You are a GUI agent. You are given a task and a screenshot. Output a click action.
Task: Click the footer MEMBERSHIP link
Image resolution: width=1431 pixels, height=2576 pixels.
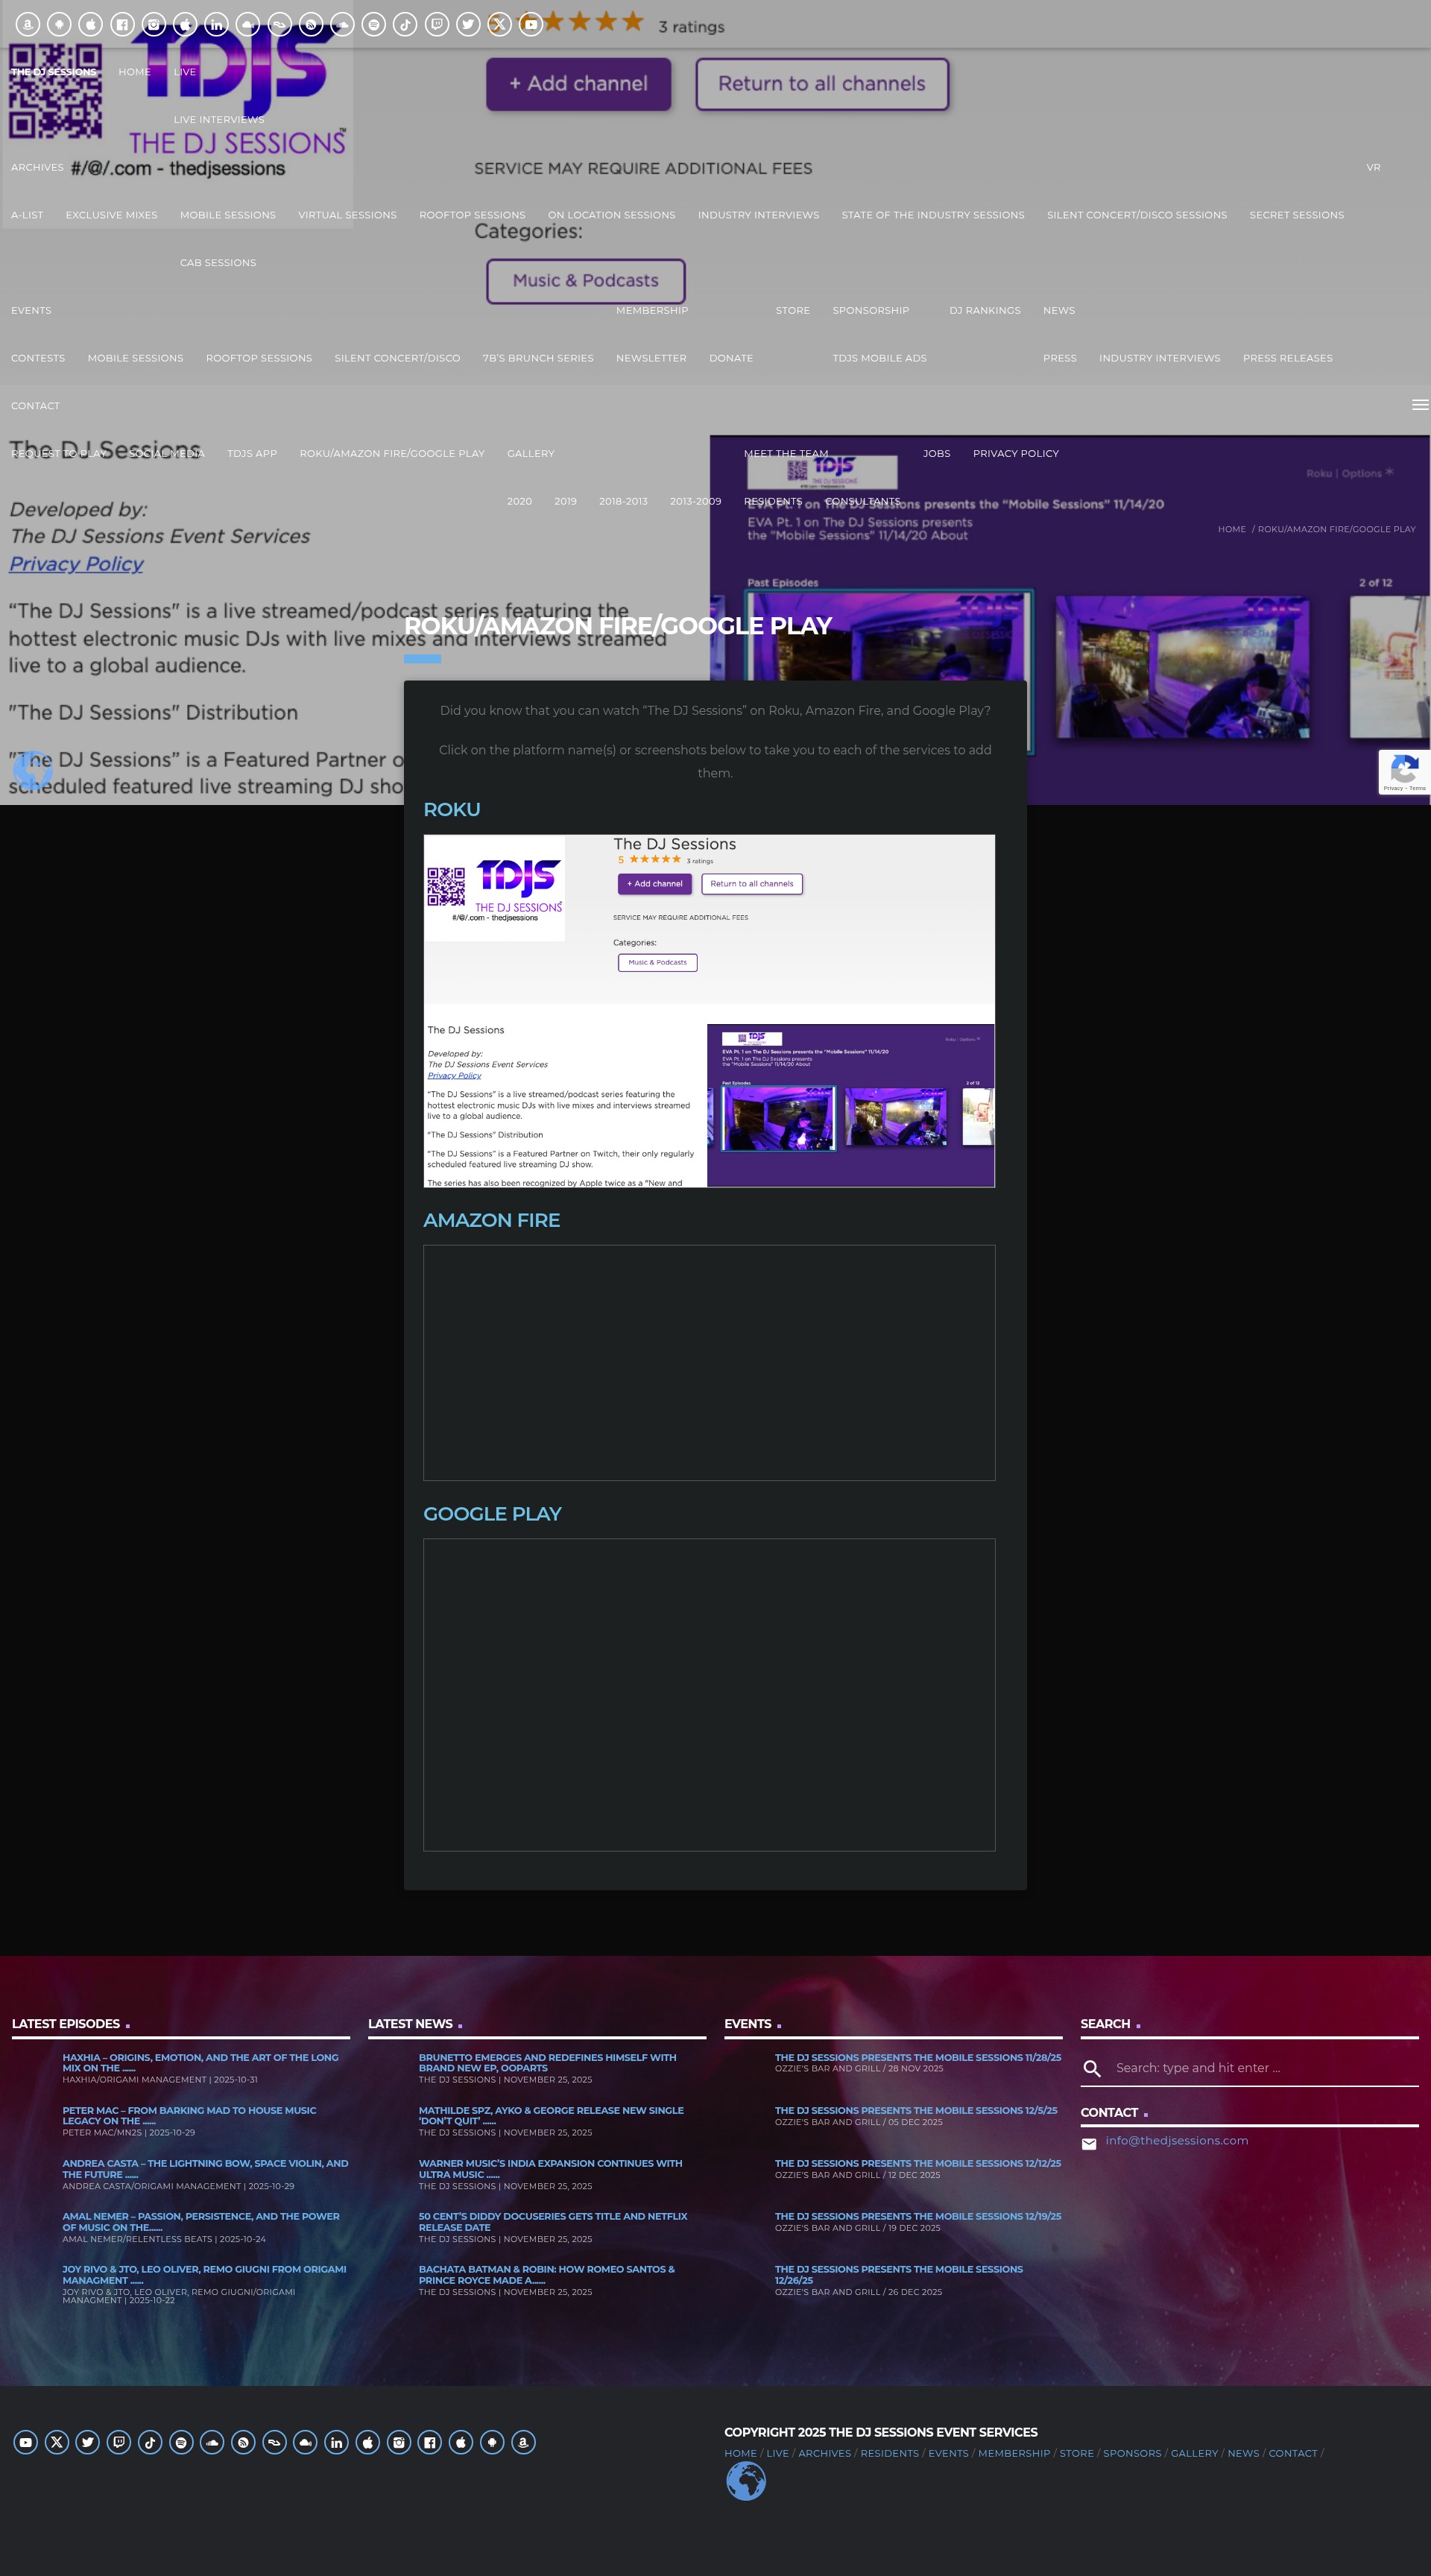click(1013, 2453)
